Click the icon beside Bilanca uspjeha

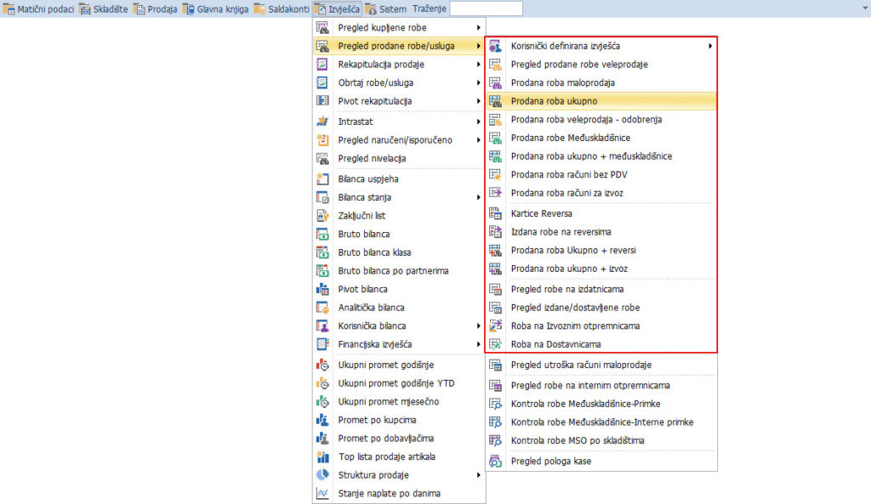click(322, 179)
